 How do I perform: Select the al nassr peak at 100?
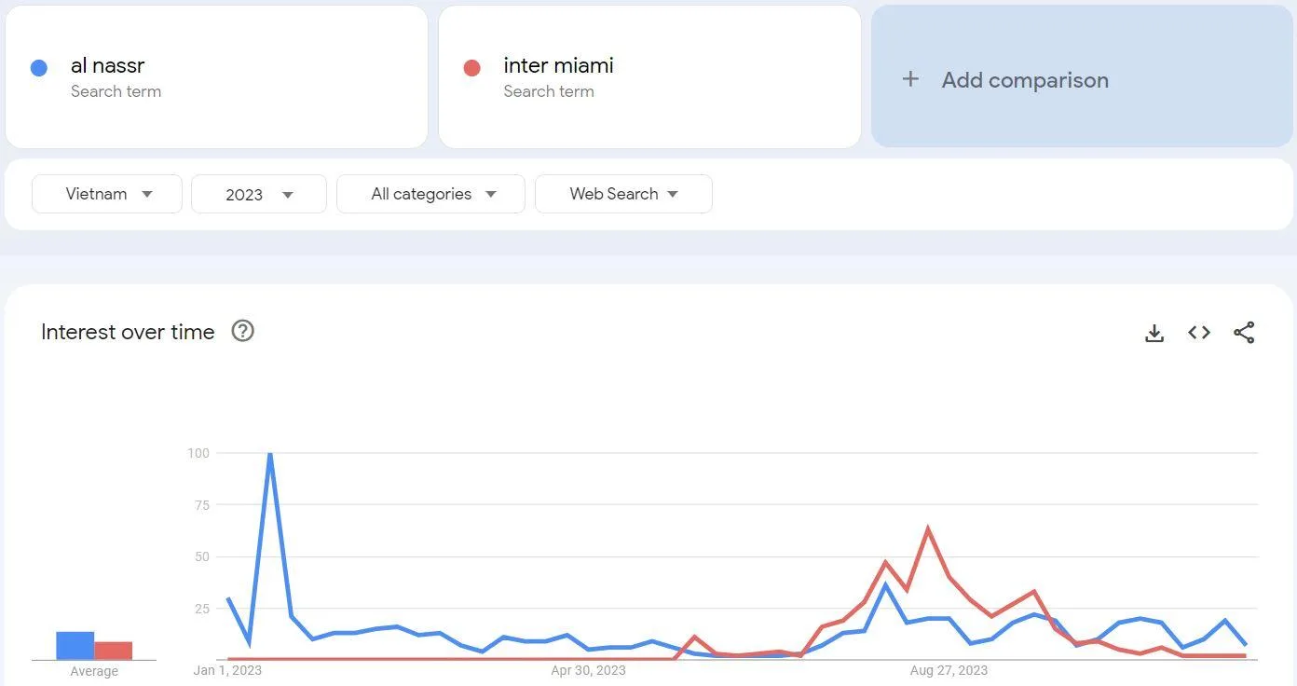coord(270,454)
